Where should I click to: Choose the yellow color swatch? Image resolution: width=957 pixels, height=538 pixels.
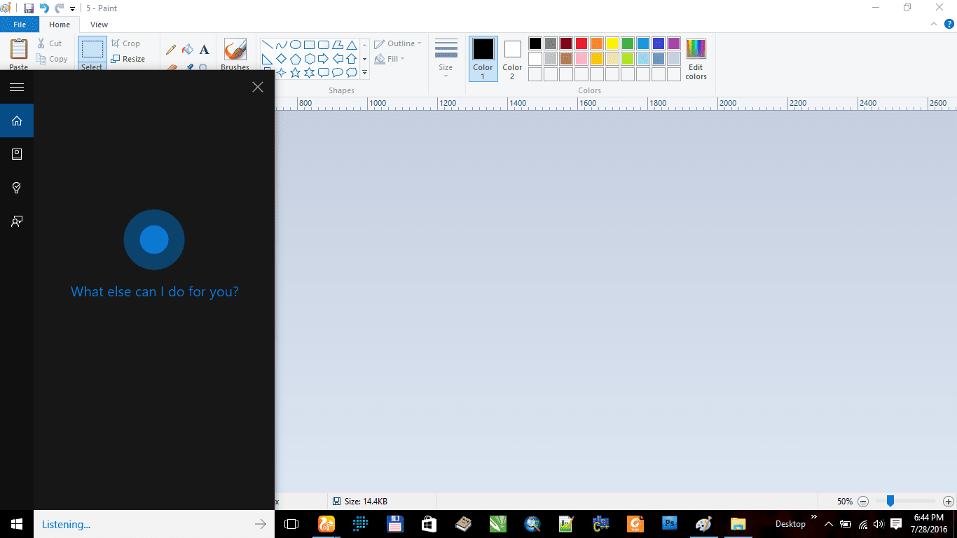pos(612,43)
